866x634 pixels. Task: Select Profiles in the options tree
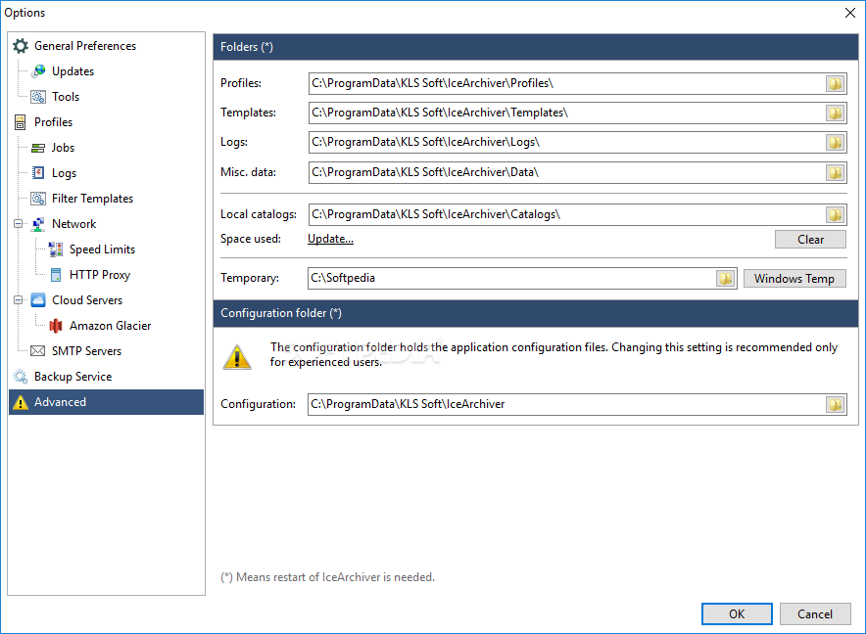click(53, 122)
